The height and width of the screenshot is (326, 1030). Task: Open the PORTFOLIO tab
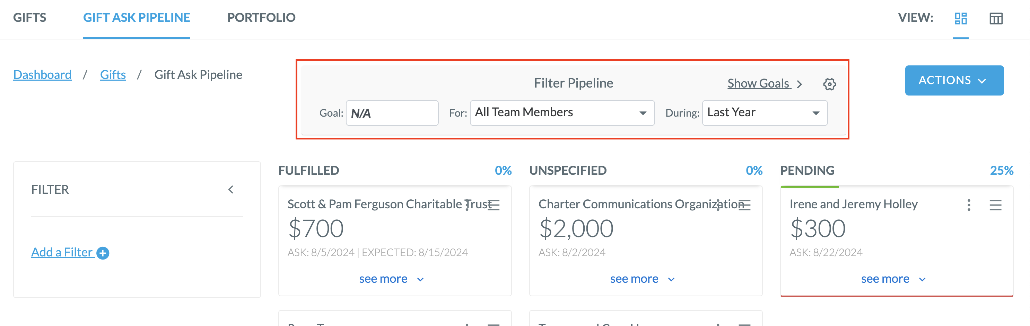(261, 18)
